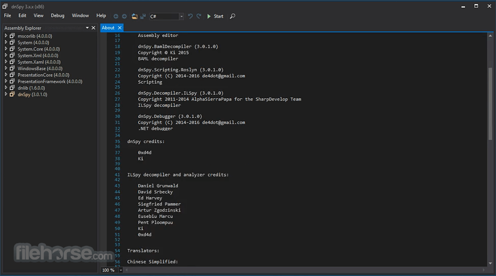Click the save-all toolbar icon
This screenshot has height=276, width=496.
click(x=143, y=16)
